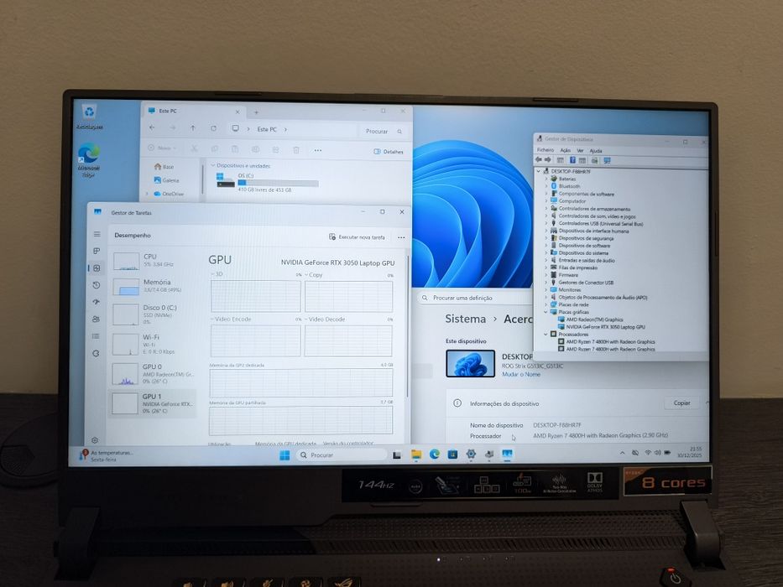Open the Users icon in Task Manager sidebar
The height and width of the screenshot is (587, 783).
point(96,319)
